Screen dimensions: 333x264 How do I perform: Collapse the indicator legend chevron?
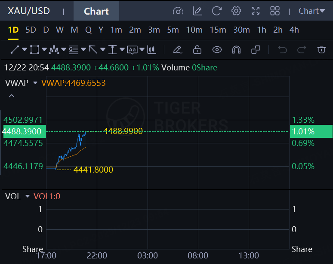pos(12,96)
